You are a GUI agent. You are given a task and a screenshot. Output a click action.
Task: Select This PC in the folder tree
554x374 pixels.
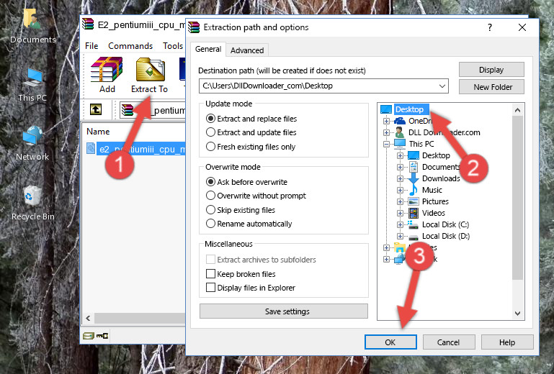pyautogui.click(x=421, y=144)
